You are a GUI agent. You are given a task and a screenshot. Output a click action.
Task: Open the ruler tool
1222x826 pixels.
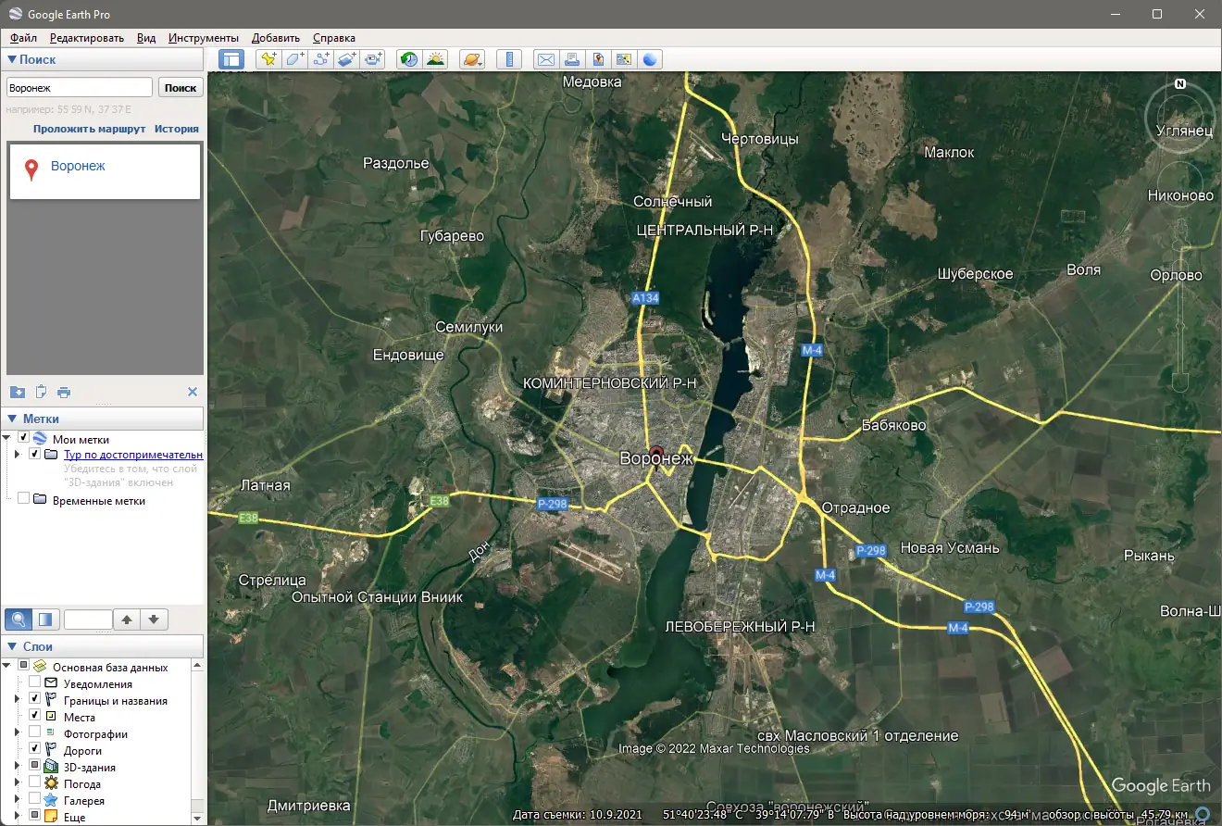coord(508,59)
